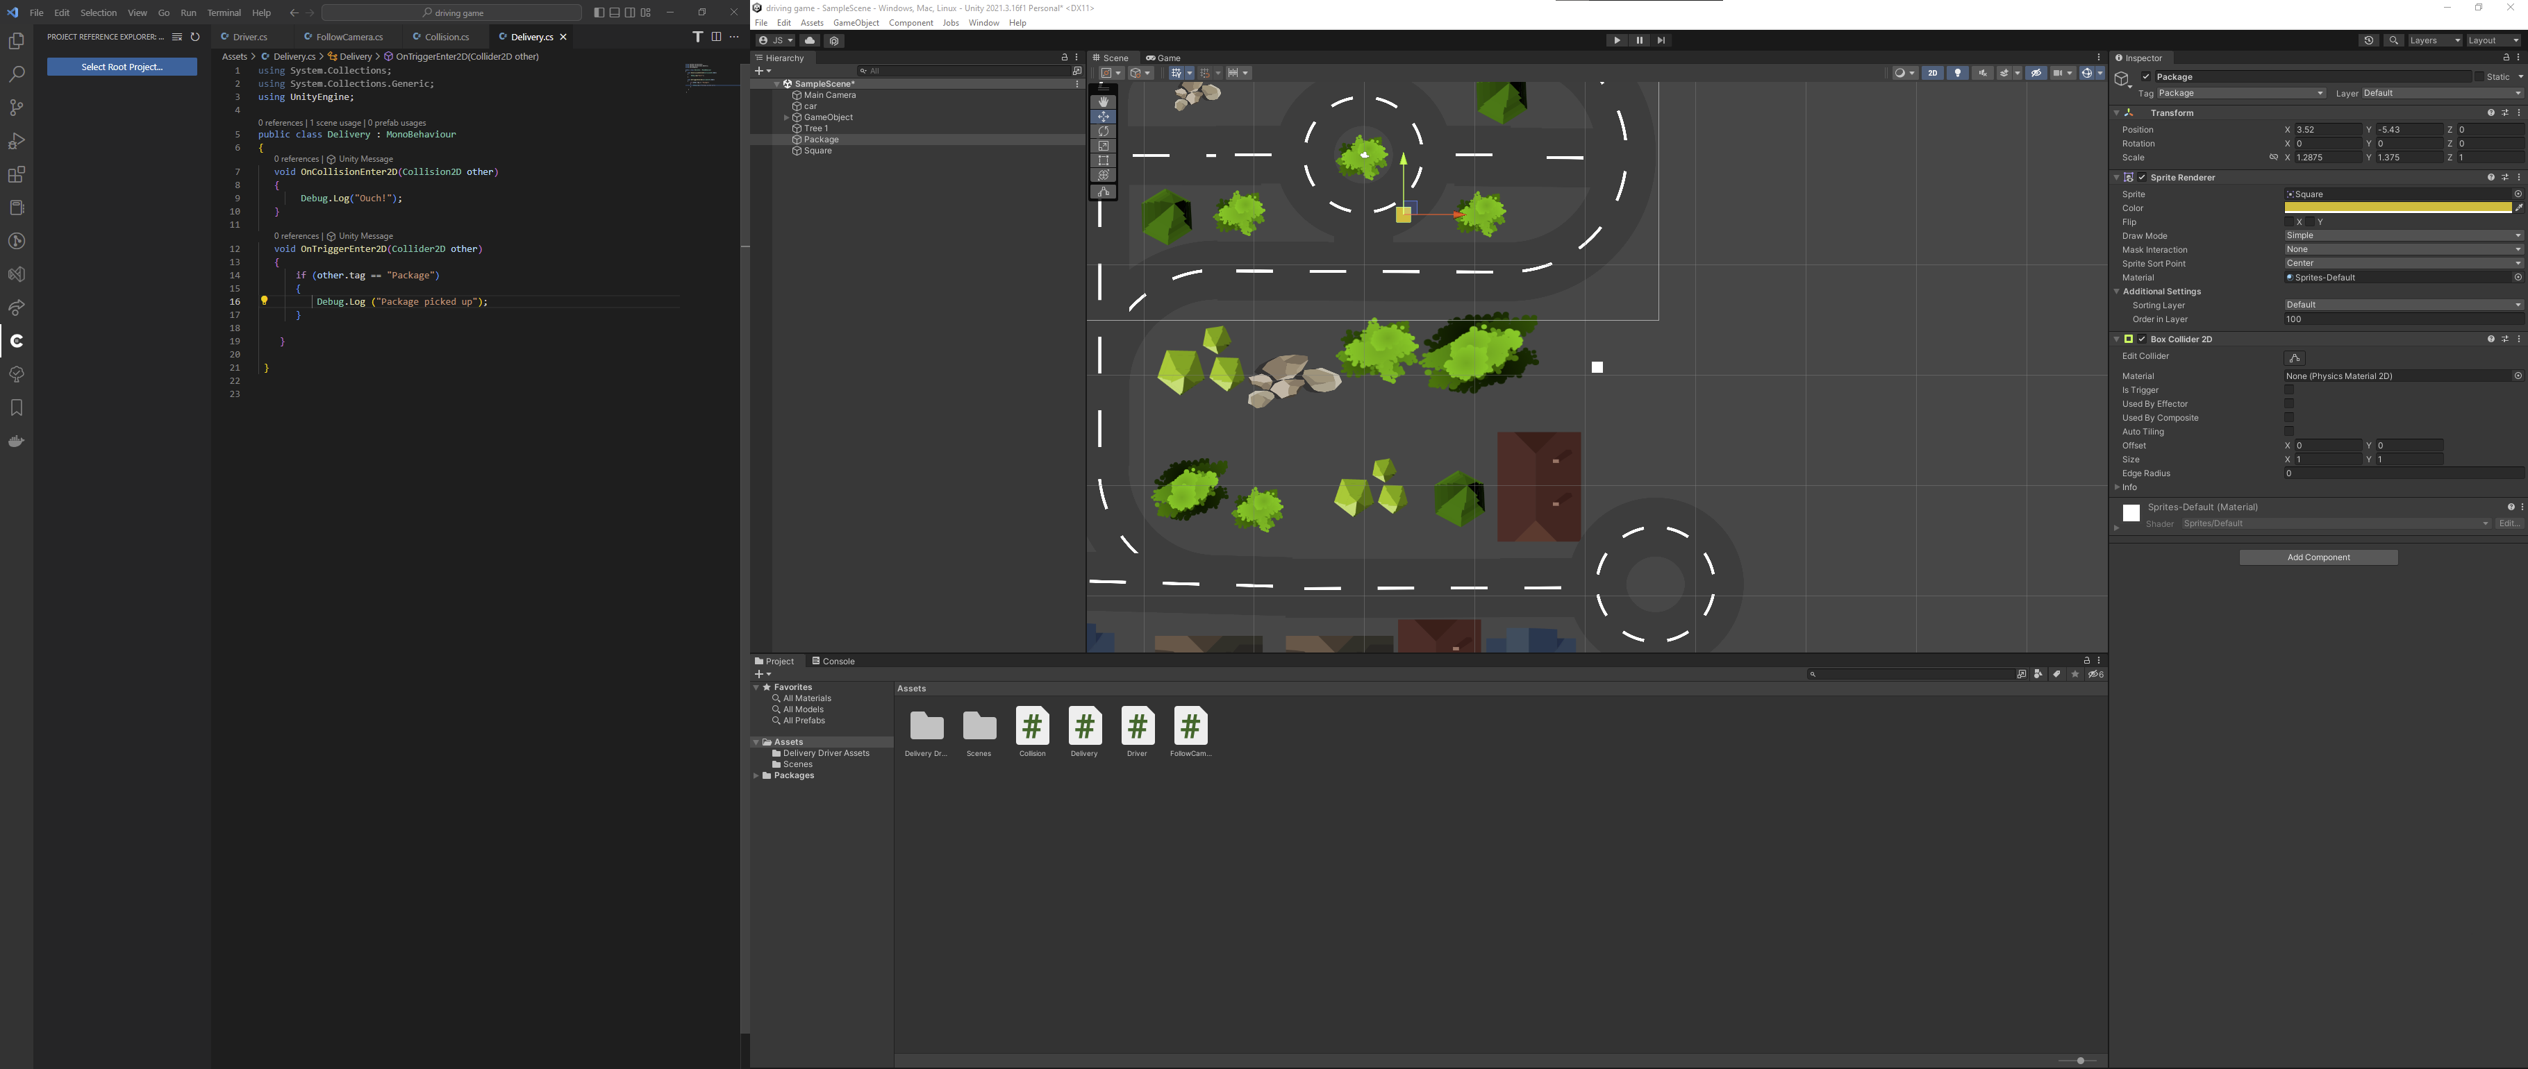Select the Scale tool in Scene toolbar
This screenshot has width=2528, height=1069.
point(1103,146)
